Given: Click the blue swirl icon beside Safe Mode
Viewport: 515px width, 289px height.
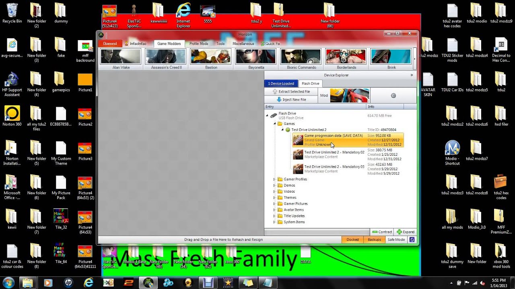Looking at the screenshot, I should coord(412,240).
